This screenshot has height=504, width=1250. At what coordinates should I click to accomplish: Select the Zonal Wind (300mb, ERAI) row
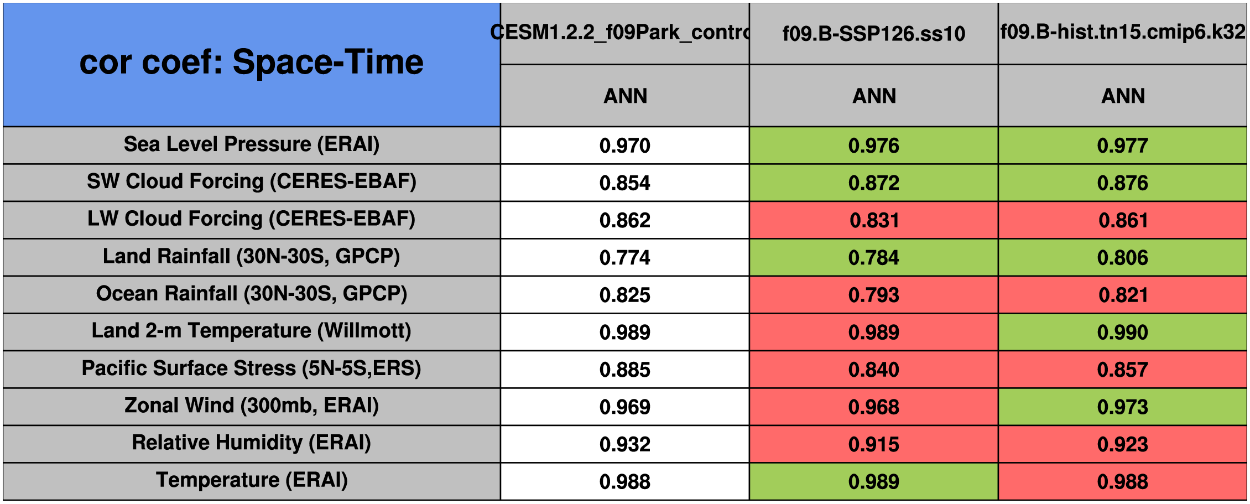pos(252,406)
